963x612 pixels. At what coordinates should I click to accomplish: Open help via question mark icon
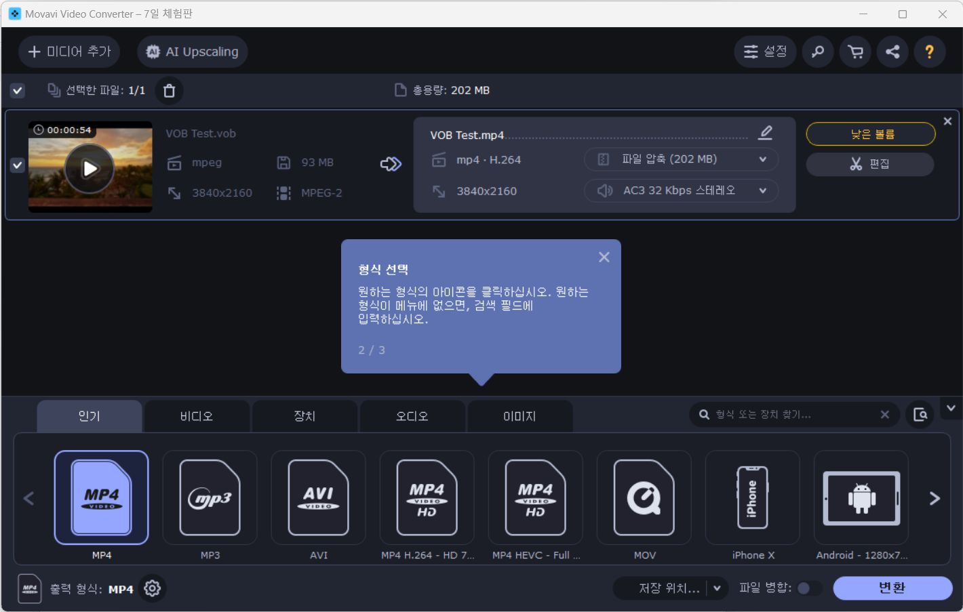(930, 52)
